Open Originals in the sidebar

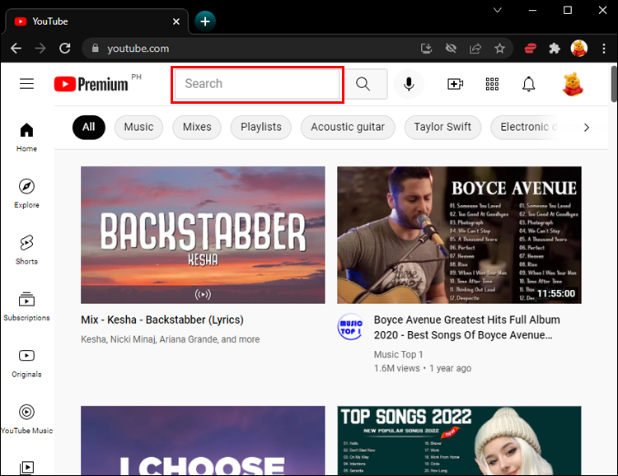[x=27, y=363]
